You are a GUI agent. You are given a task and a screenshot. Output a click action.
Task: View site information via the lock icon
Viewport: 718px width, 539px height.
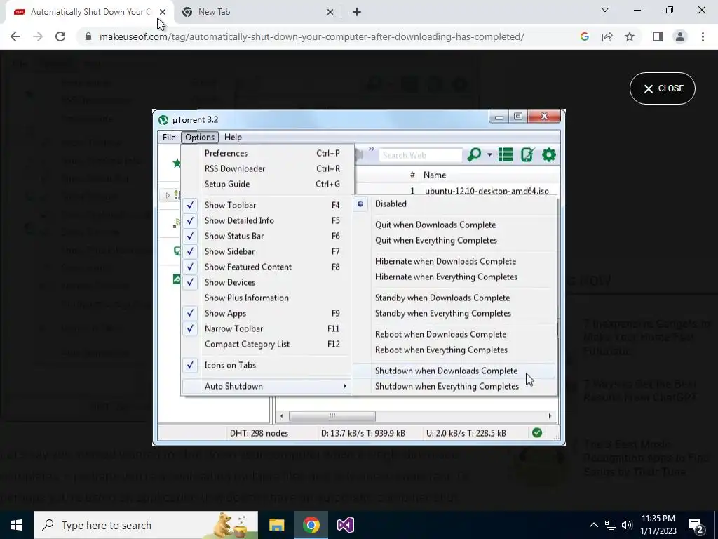click(88, 36)
